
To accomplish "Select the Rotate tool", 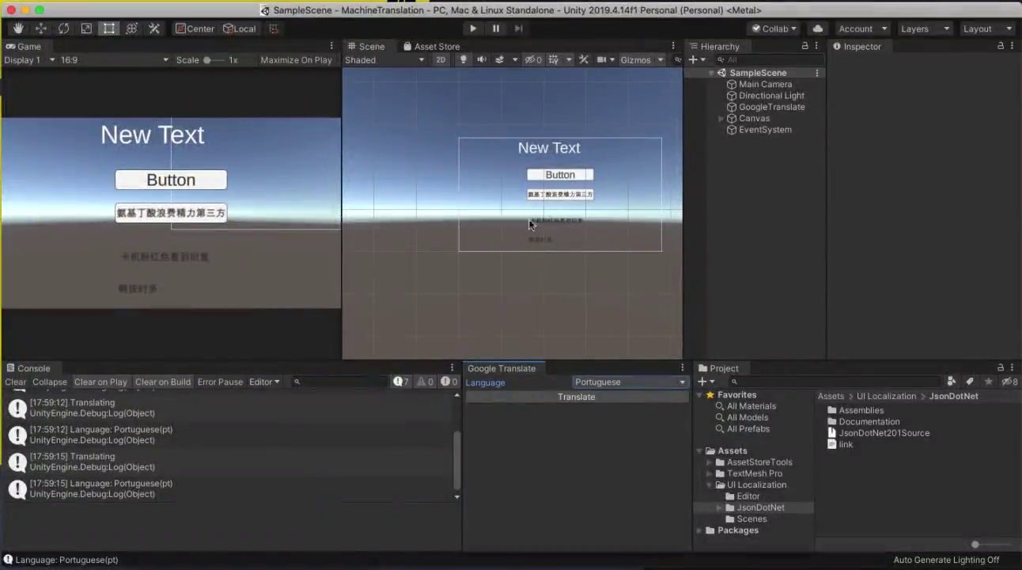I will [63, 28].
